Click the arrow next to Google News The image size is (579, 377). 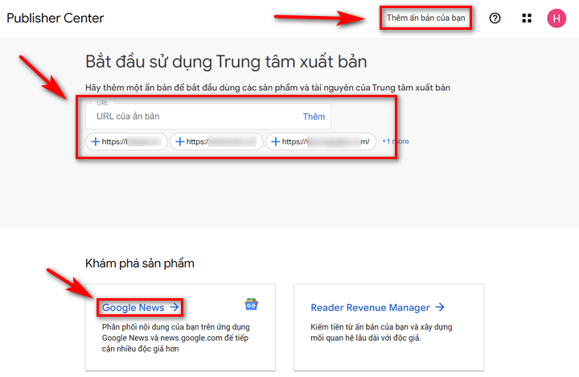point(175,307)
